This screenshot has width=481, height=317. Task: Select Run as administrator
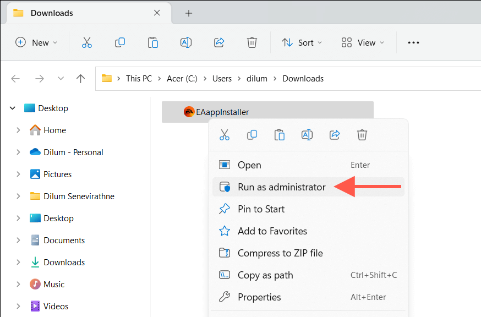click(281, 187)
